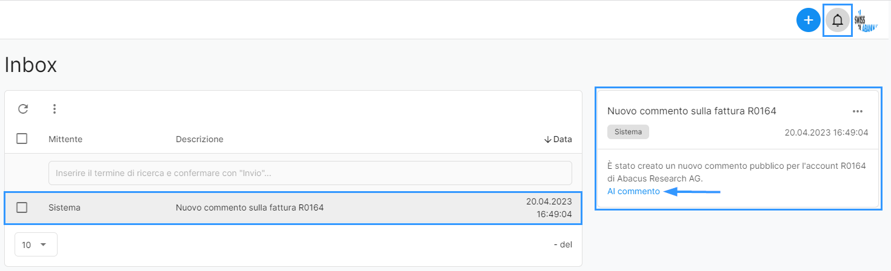This screenshot has height=271, width=891.
Task: Click the blue plus add button
Action: [x=808, y=21]
